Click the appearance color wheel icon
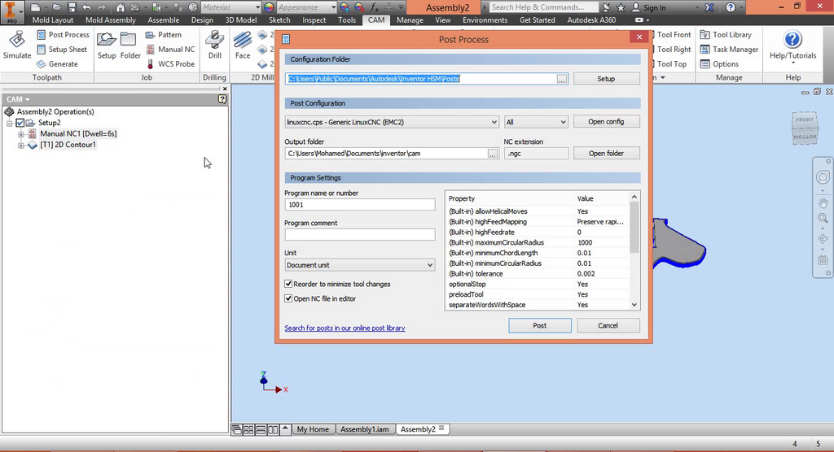834x452 pixels. coord(269,7)
